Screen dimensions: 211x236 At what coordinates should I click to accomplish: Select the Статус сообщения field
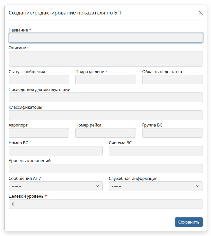point(39,80)
